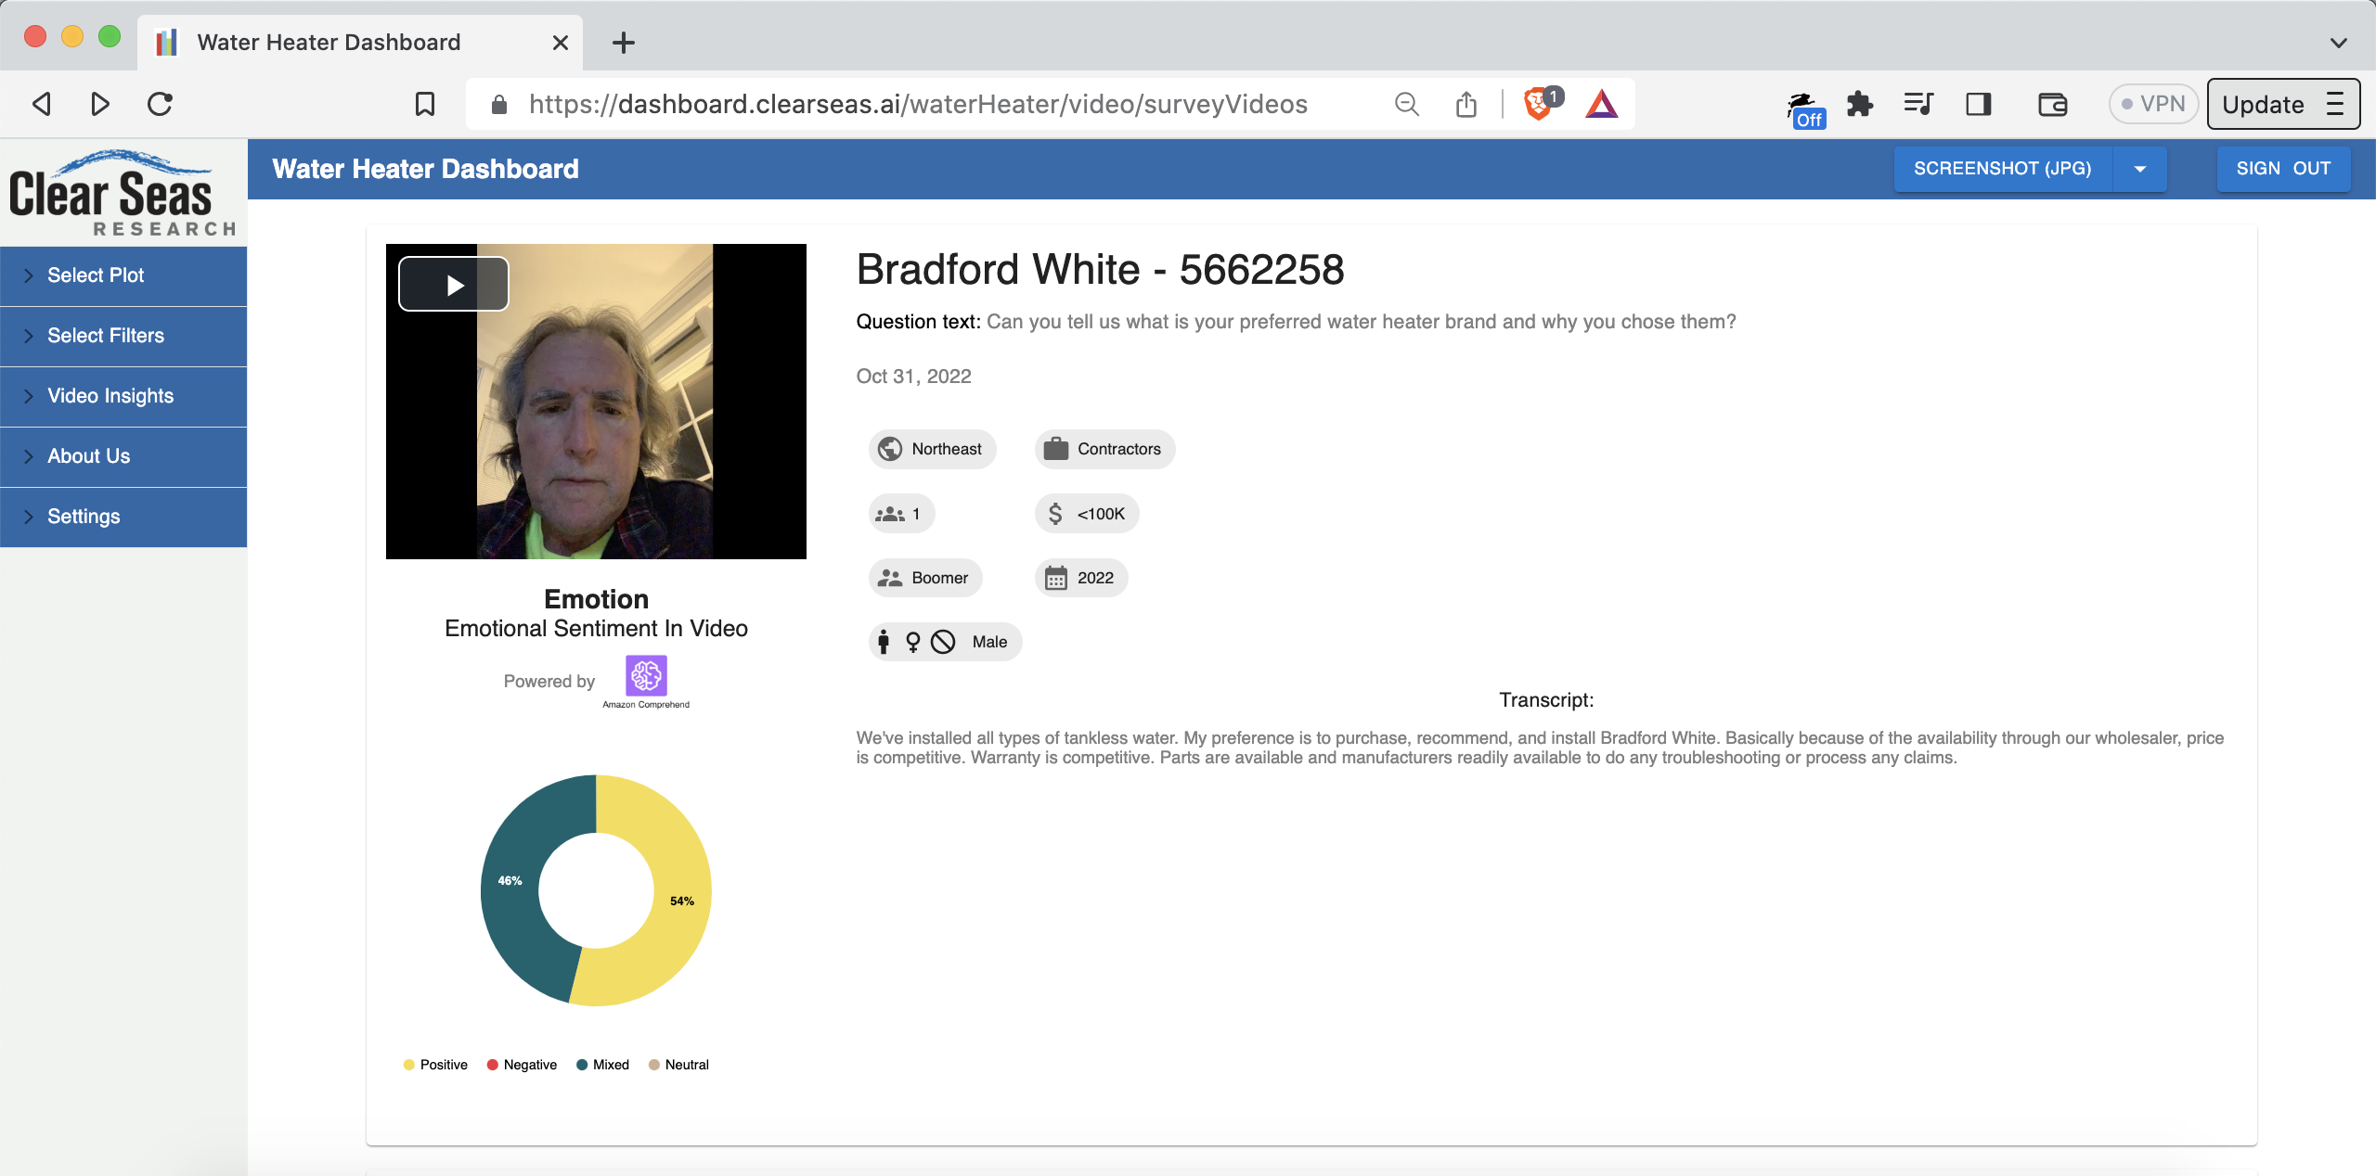Click the male gender icon on the Male tag
Screen dimensions: 2376x1176
click(x=882, y=641)
